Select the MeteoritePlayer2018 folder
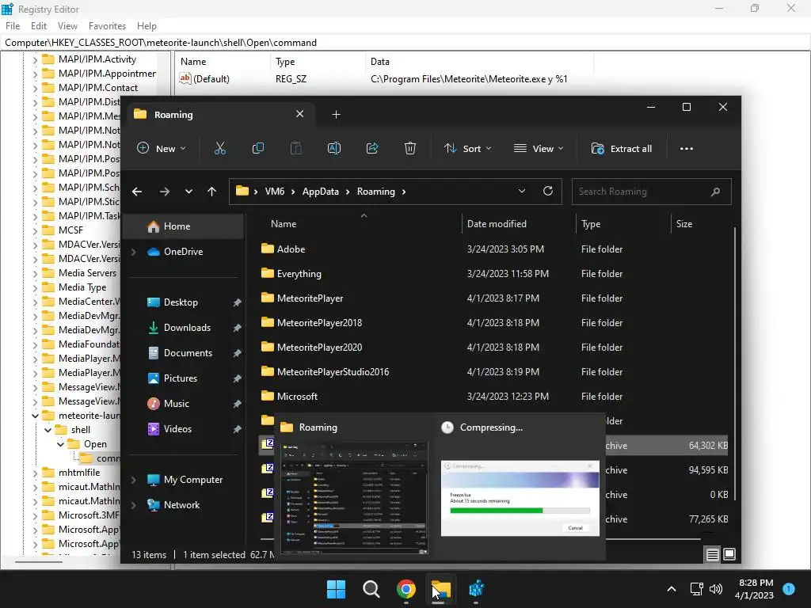811x608 pixels. point(319,323)
